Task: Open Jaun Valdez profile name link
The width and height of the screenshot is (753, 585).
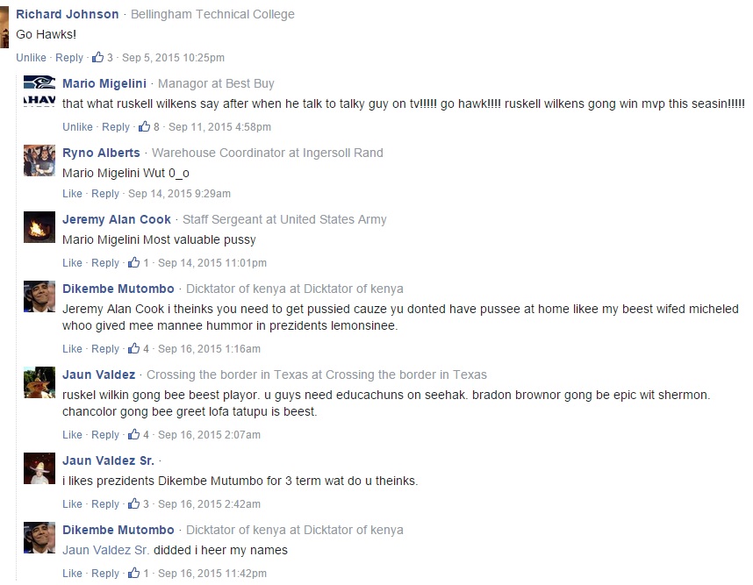Action: coord(99,375)
